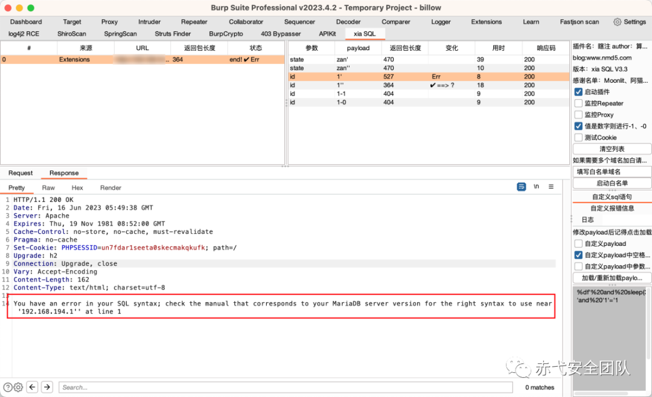Open the Fastjson scan tab
Viewport: 652px width, 397px height.
pos(579,22)
